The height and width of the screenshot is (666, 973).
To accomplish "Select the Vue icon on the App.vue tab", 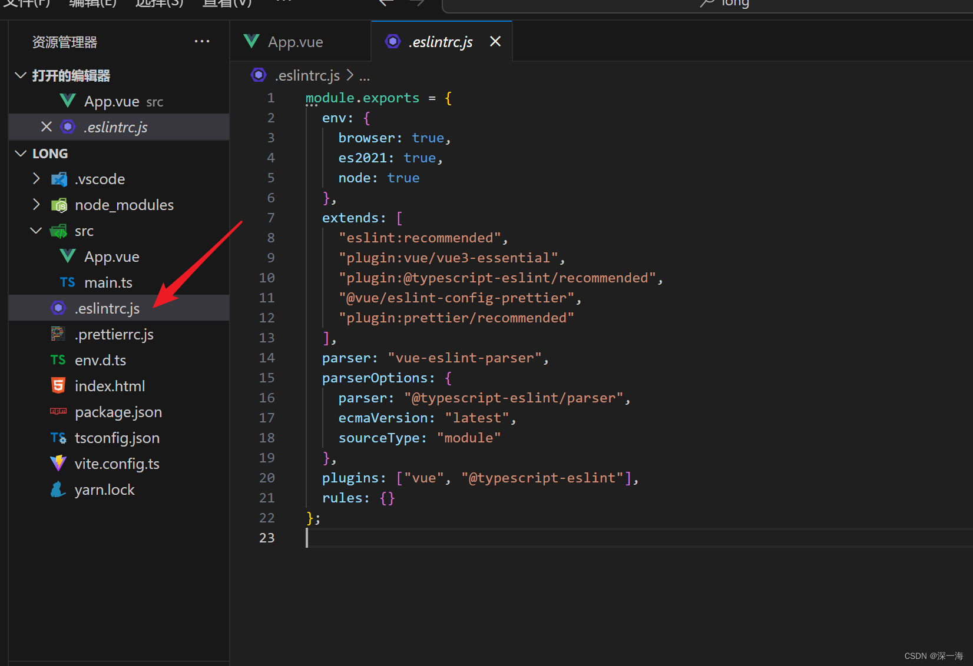I will pos(251,41).
